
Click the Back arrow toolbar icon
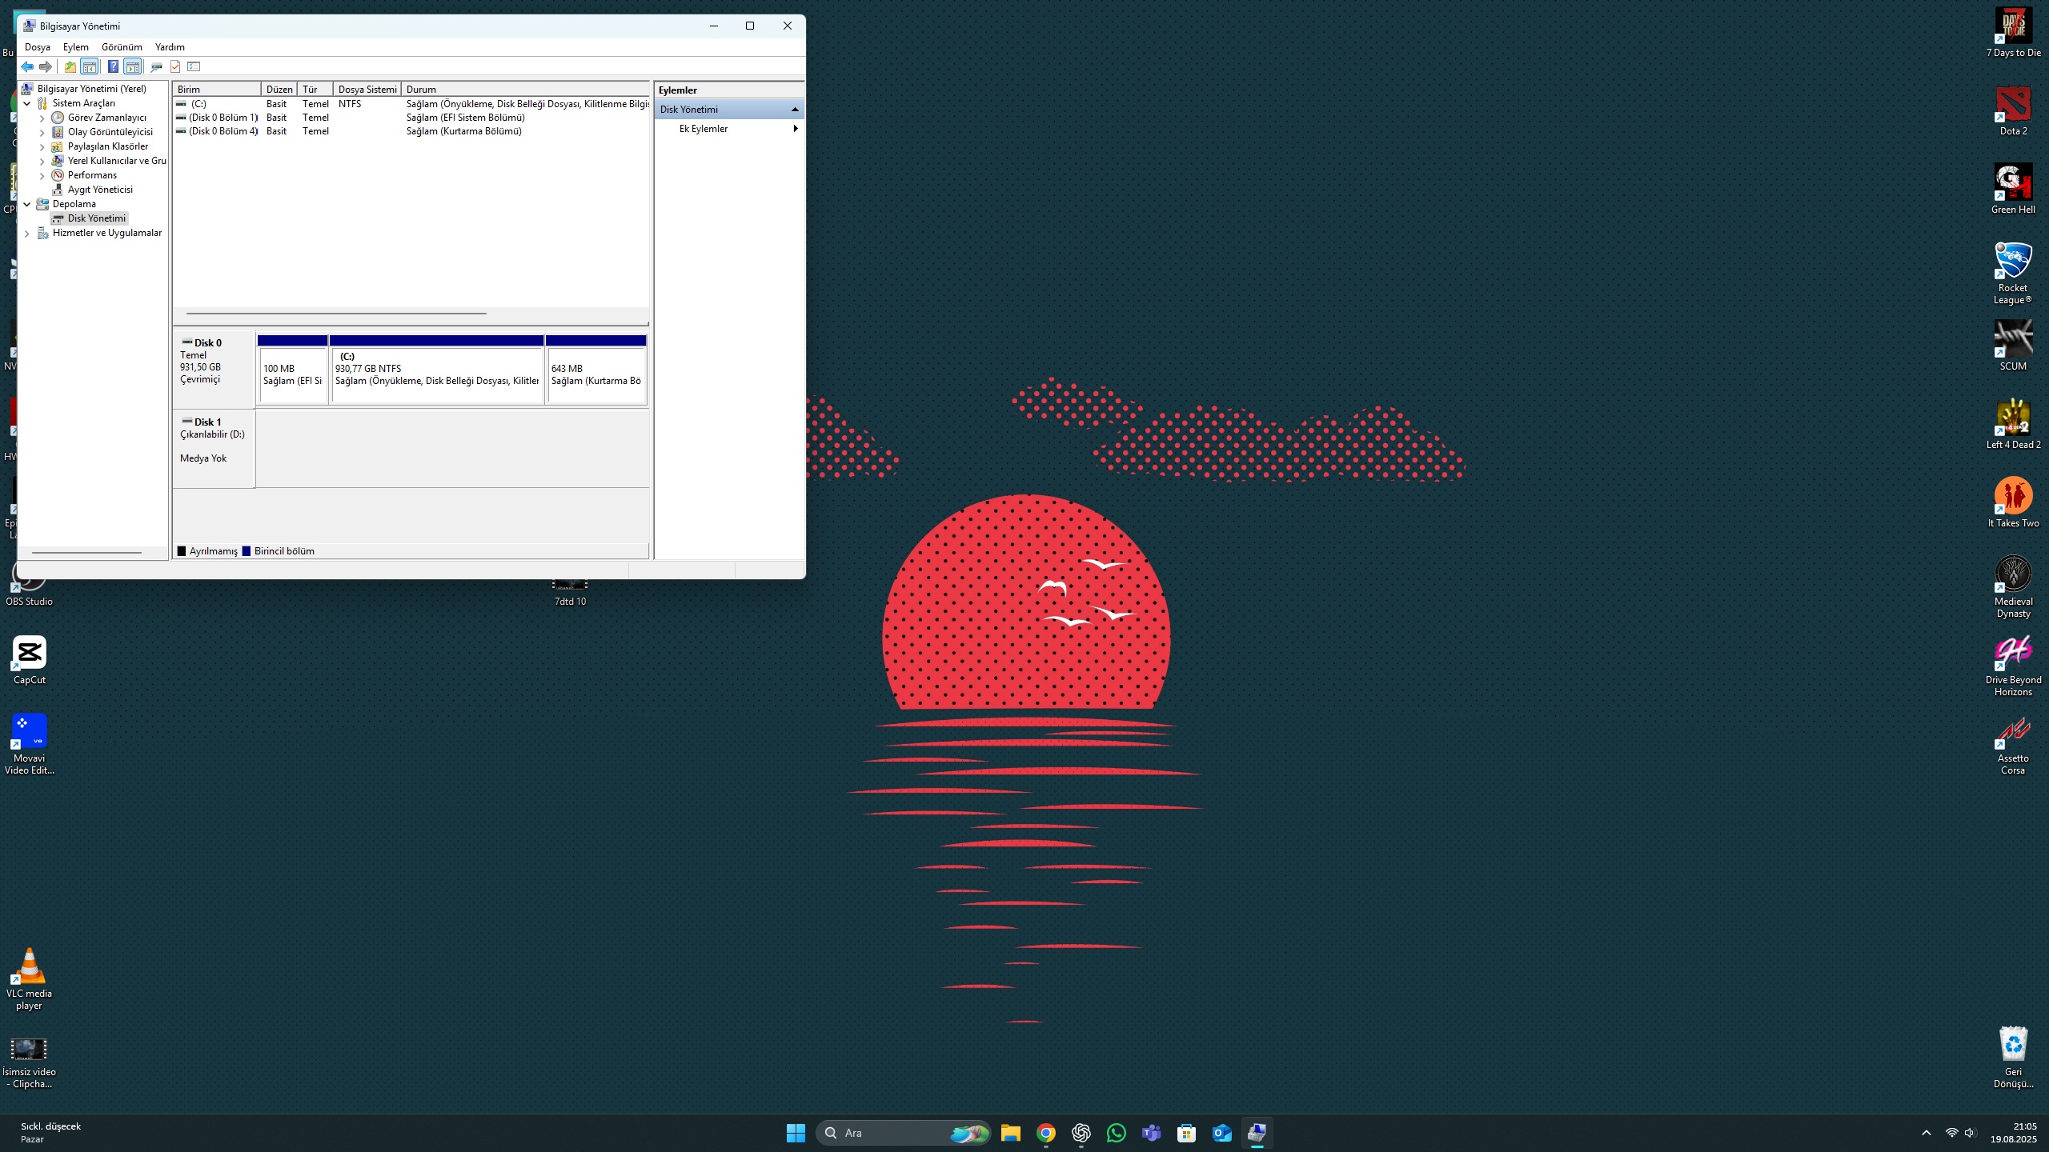(x=27, y=66)
